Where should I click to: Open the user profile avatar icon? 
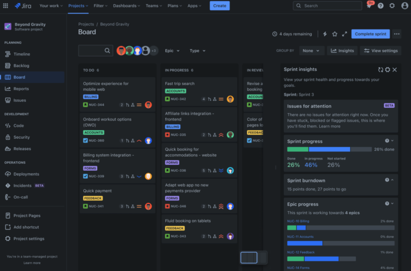coord(405,5)
